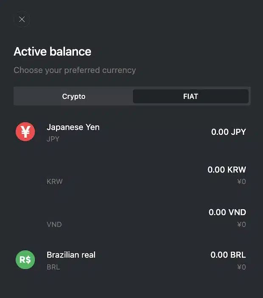Click the 'Choose your preferred currency' subtitle
263x298 pixels.
pos(75,70)
